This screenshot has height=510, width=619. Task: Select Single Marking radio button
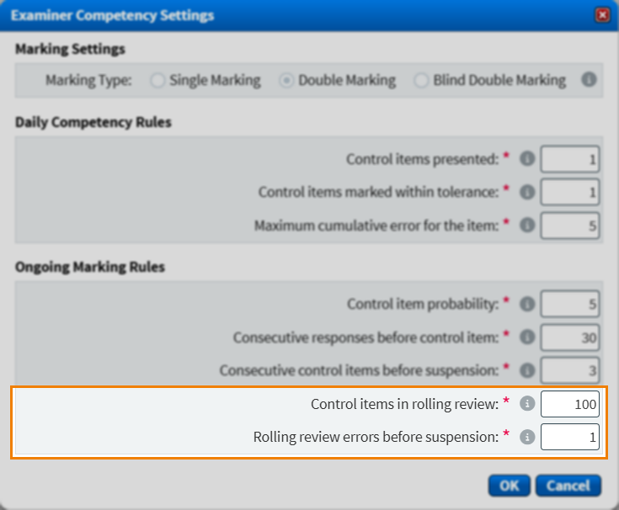tap(157, 81)
